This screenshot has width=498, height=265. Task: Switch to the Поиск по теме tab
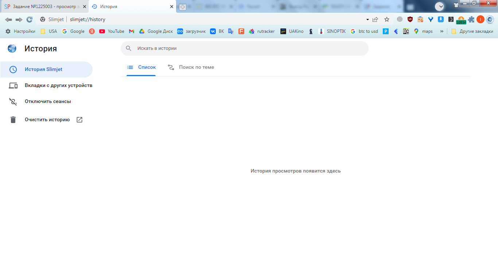[191, 67]
